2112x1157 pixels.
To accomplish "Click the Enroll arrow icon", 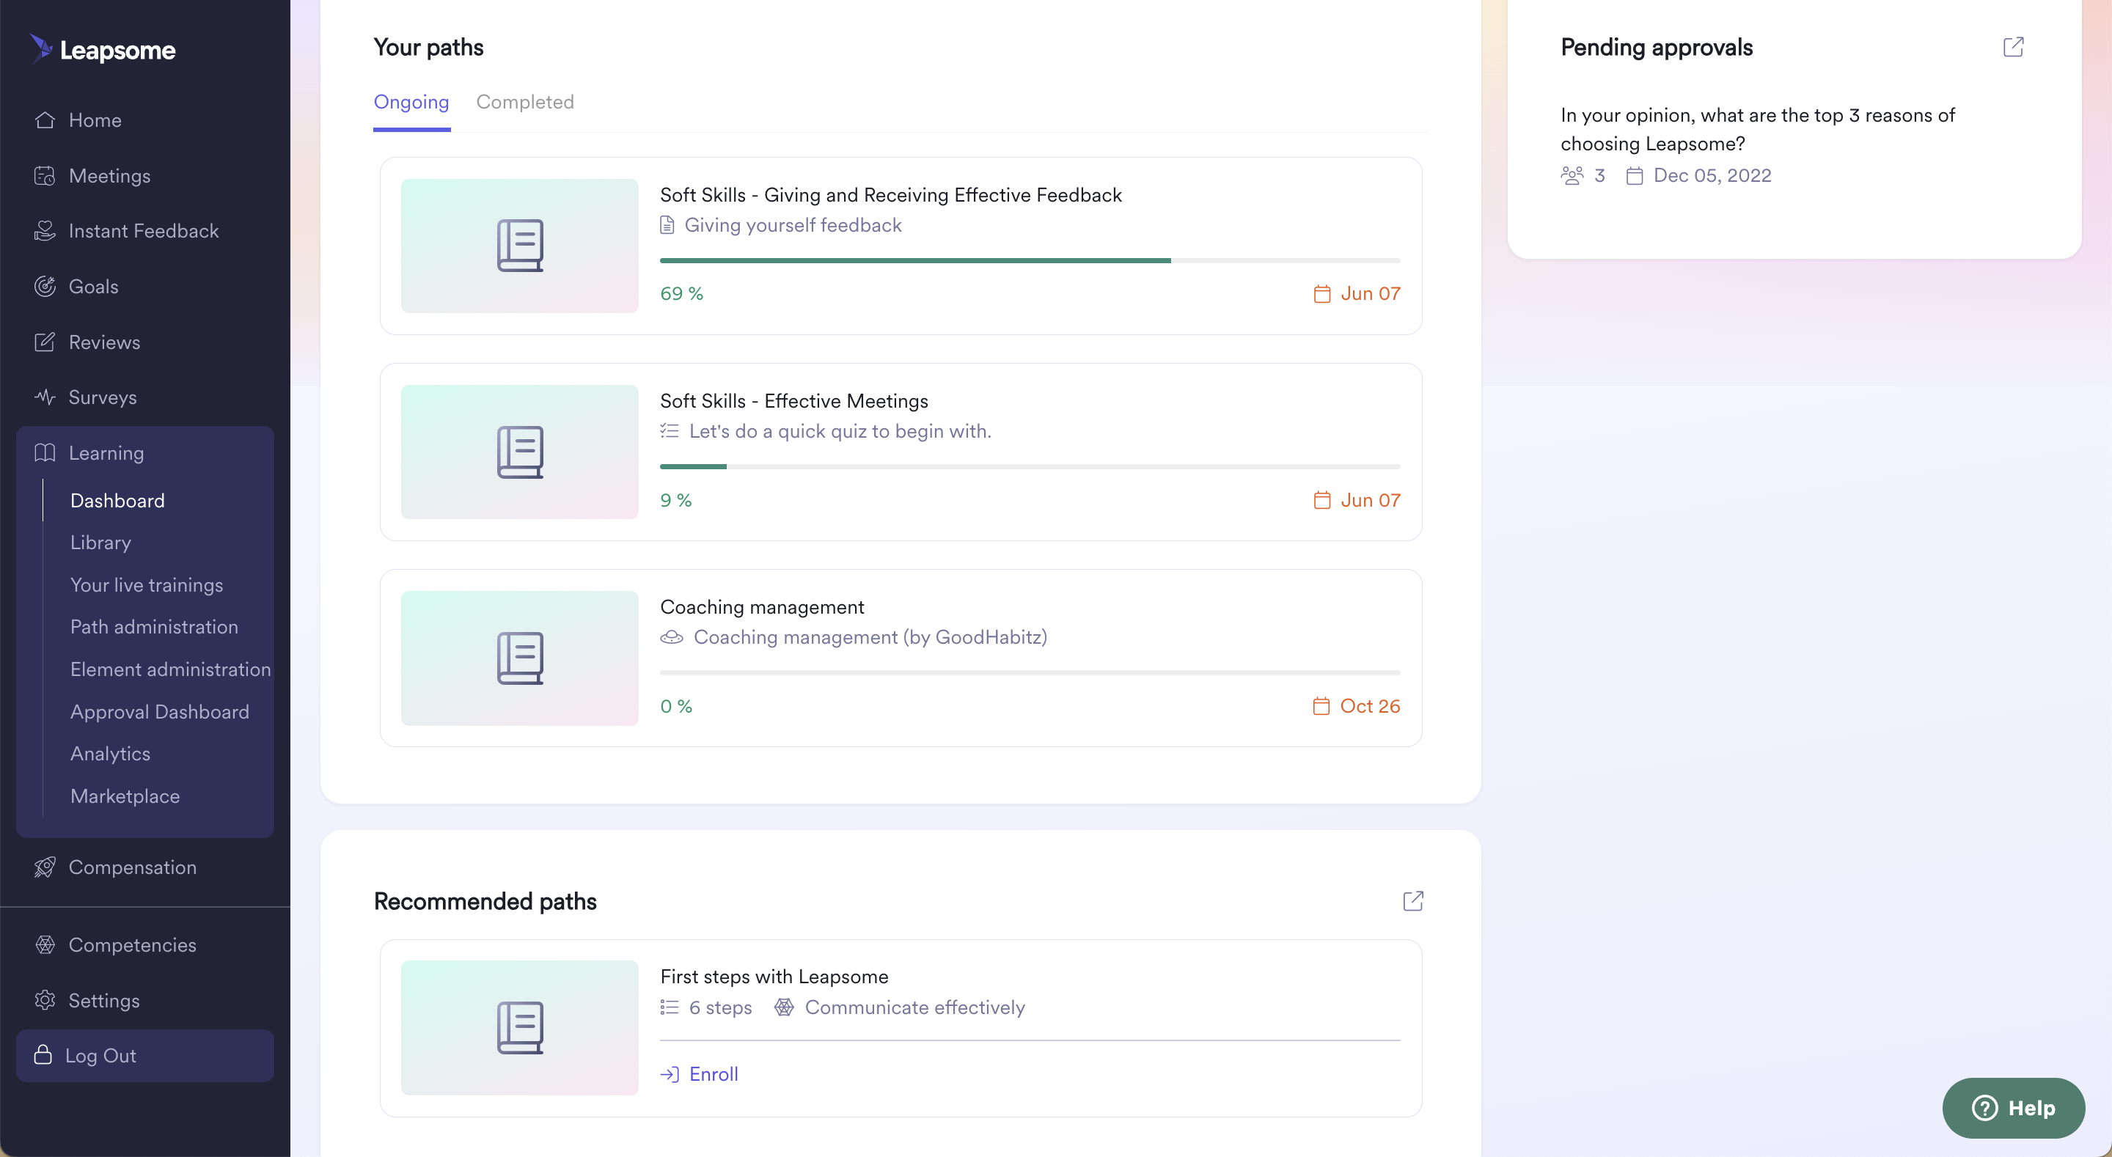I will pyautogui.click(x=670, y=1074).
